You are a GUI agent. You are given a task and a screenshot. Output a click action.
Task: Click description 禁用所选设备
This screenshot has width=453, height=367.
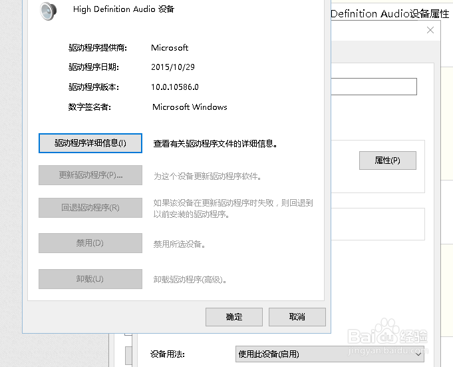(x=179, y=244)
